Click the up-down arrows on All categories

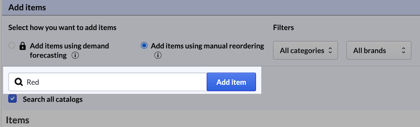point(329,51)
